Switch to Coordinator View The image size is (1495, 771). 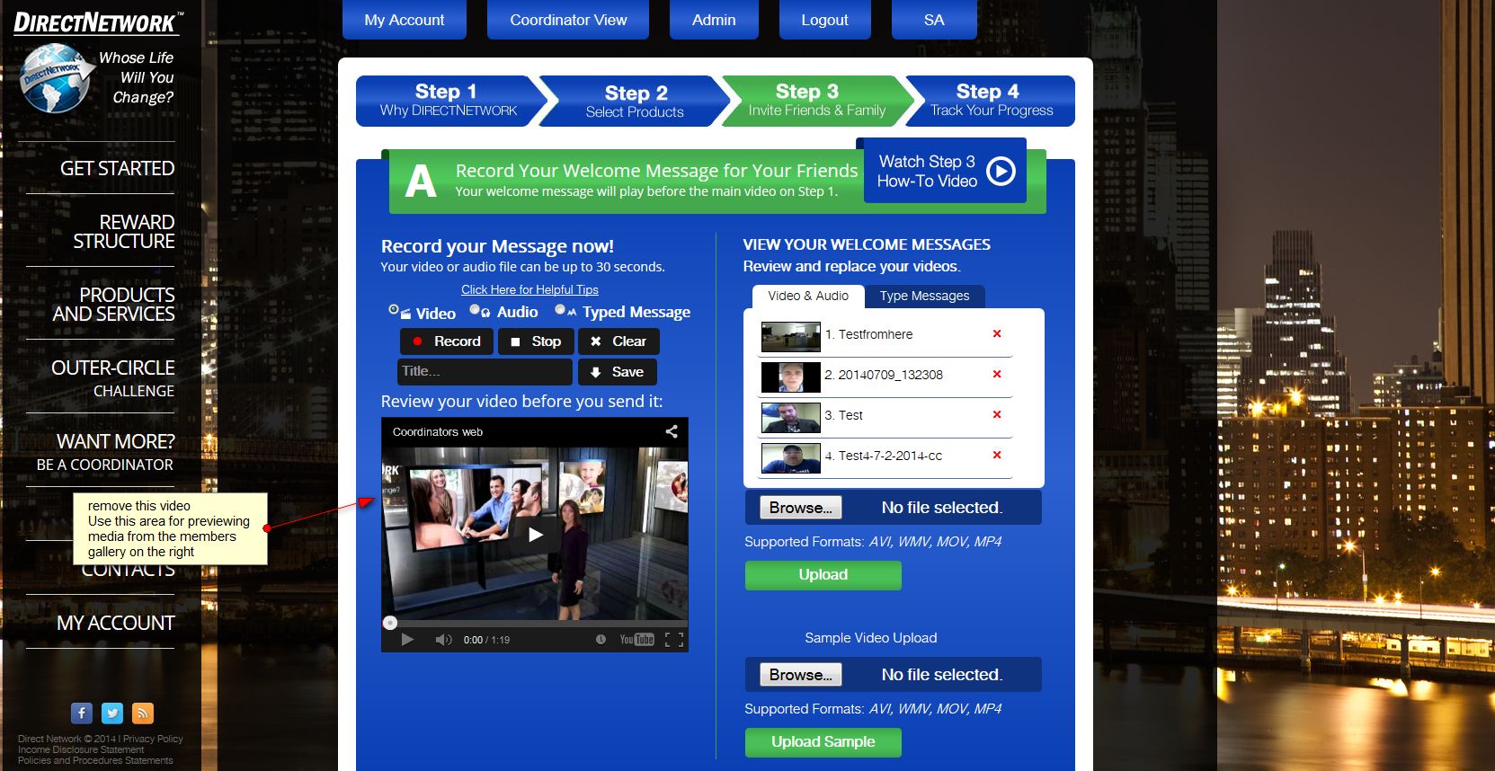568,20
